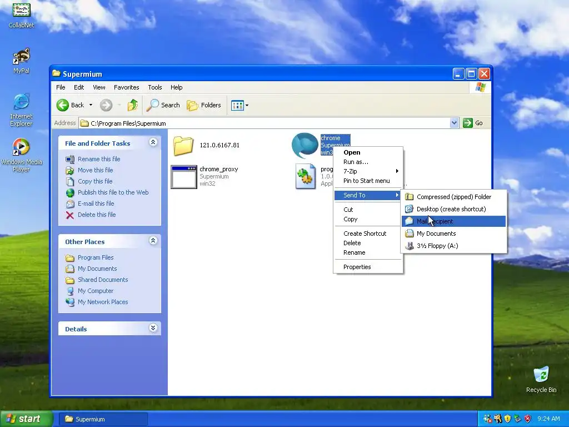Viewport: 569px width, 427px height.
Task: Send to Desktop (create shortcut)
Action: click(x=453, y=209)
